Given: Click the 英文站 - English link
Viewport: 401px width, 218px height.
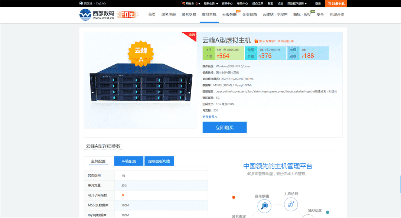Looking at the screenshot, I should point(95,3).
